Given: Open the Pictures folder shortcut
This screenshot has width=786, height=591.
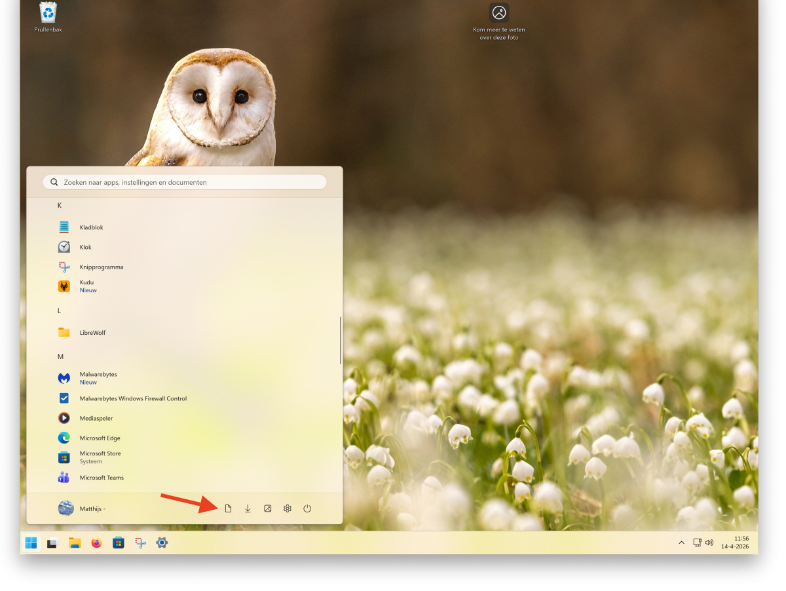Looking at the screenshot, I should tap(267, 508).
